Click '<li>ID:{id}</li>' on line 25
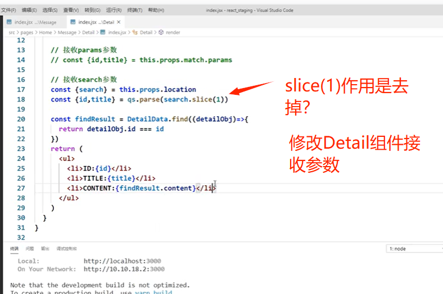443x294 pixels. (99, 168)
